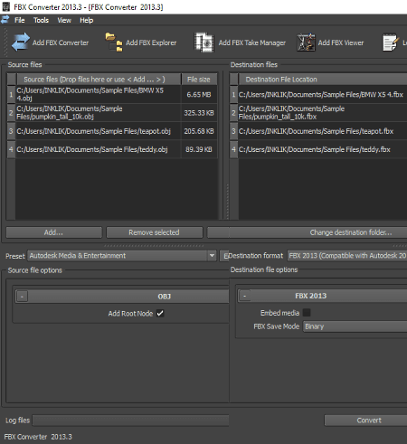Select source row BMW X5 4.obj
The image size is (407, 444).
[x=99, y=94]
